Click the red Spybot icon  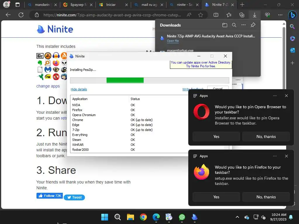point(56,77)
